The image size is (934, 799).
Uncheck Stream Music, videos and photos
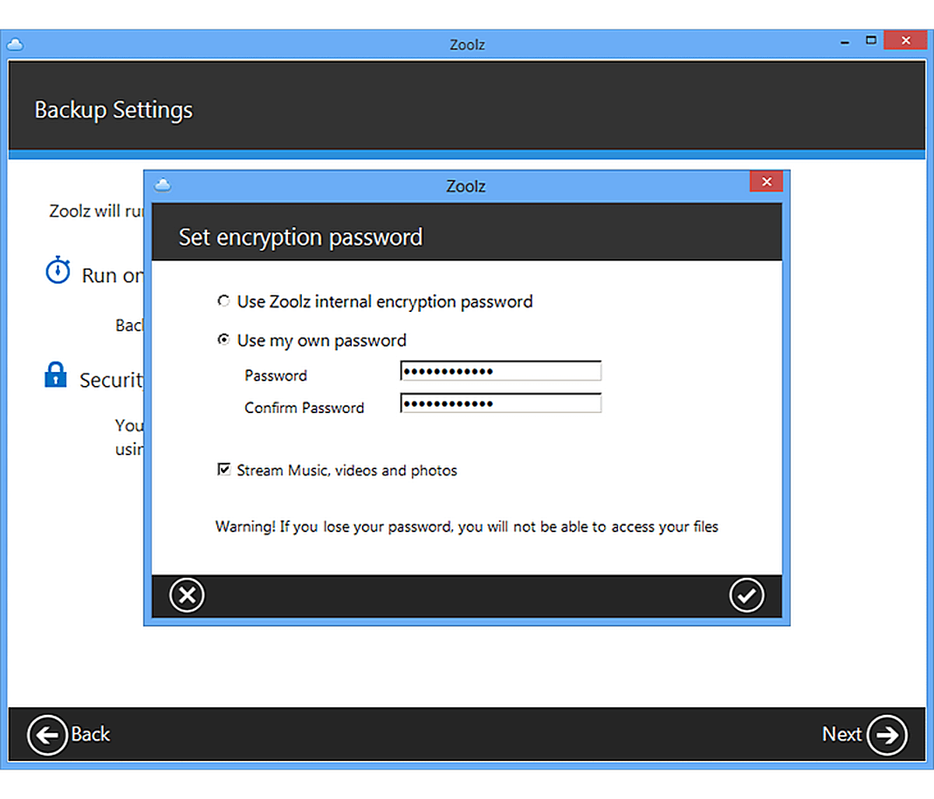(224, 470)
